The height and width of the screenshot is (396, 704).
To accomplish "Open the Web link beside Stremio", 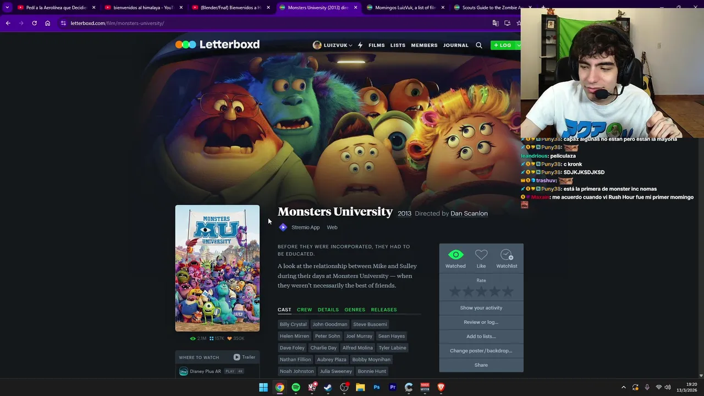I will (x=332, y=227).
